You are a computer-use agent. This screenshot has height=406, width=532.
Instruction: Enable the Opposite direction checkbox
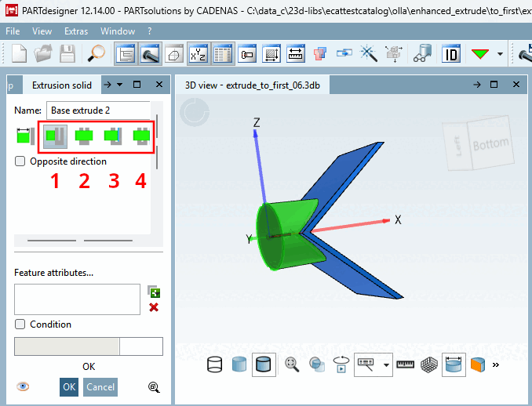click(20, 161)
